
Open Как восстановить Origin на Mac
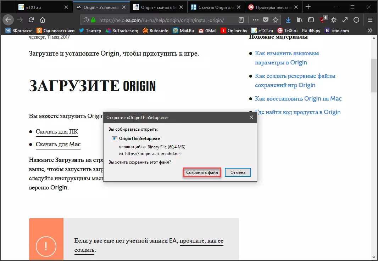tap(298, 98)
